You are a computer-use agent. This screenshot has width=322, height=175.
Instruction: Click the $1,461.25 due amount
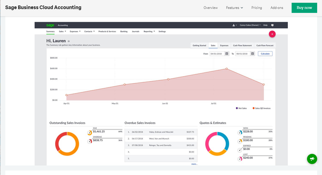[99, 131]
